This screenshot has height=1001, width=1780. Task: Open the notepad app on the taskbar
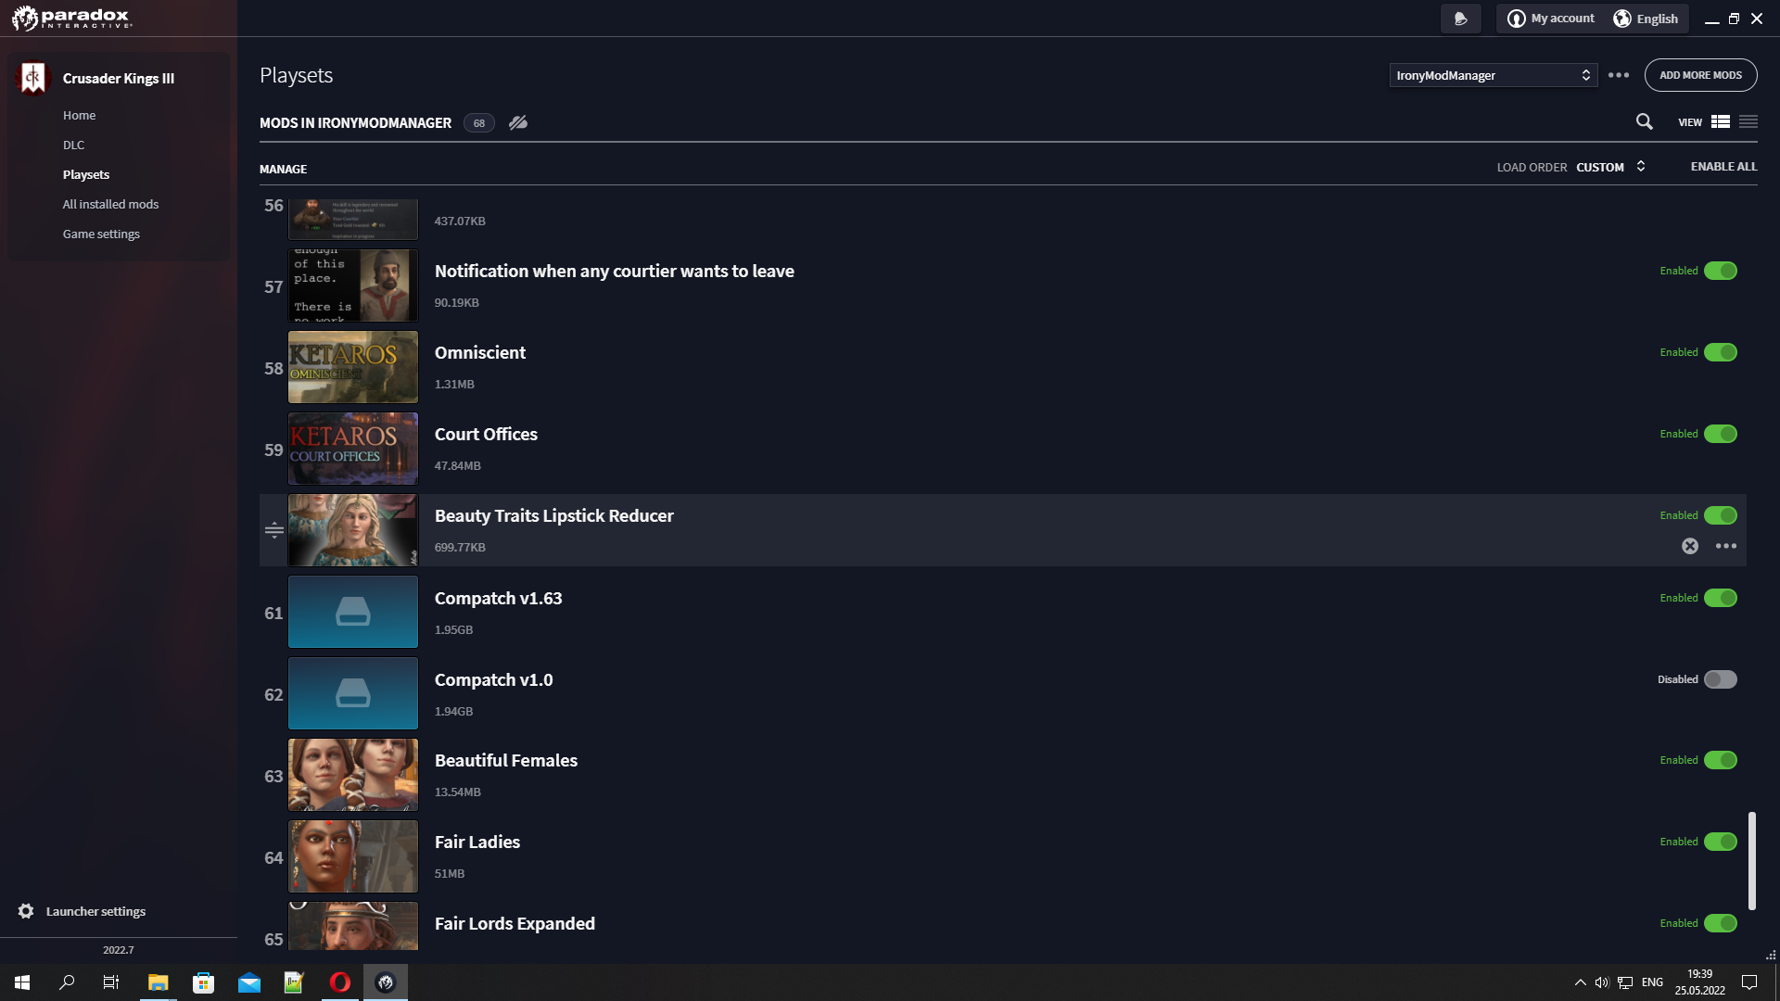[295, 982]
